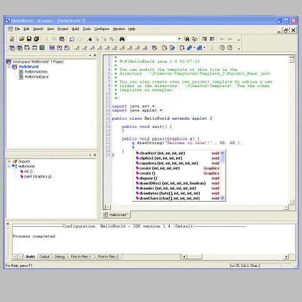Click the Undo arrow icon

tap(72, 39)
